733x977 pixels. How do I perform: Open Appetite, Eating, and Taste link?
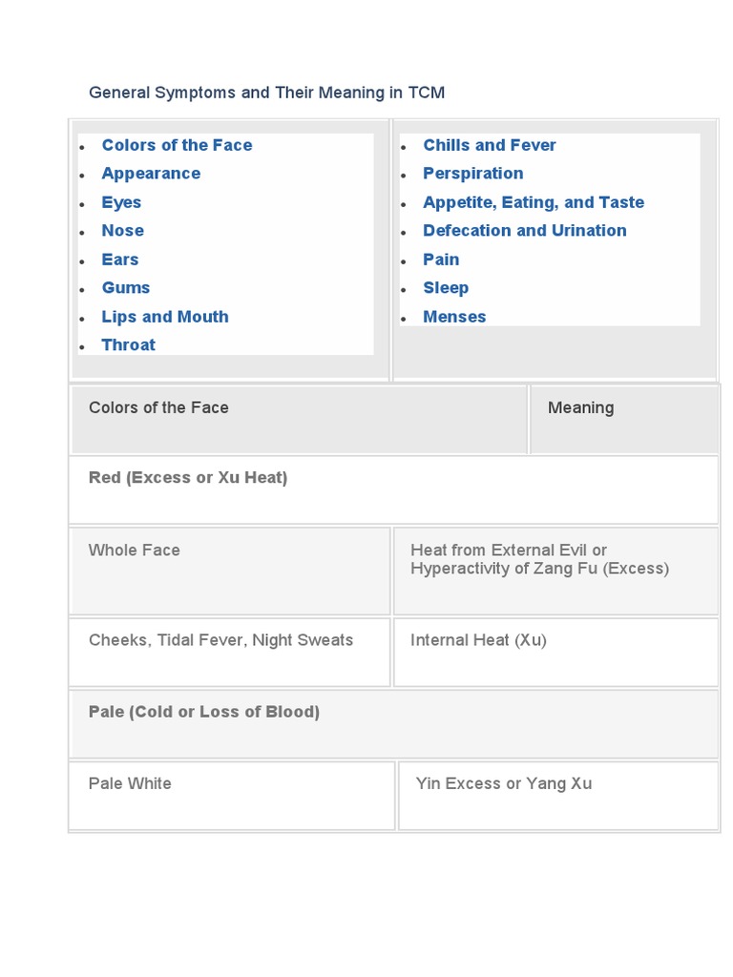533,202
